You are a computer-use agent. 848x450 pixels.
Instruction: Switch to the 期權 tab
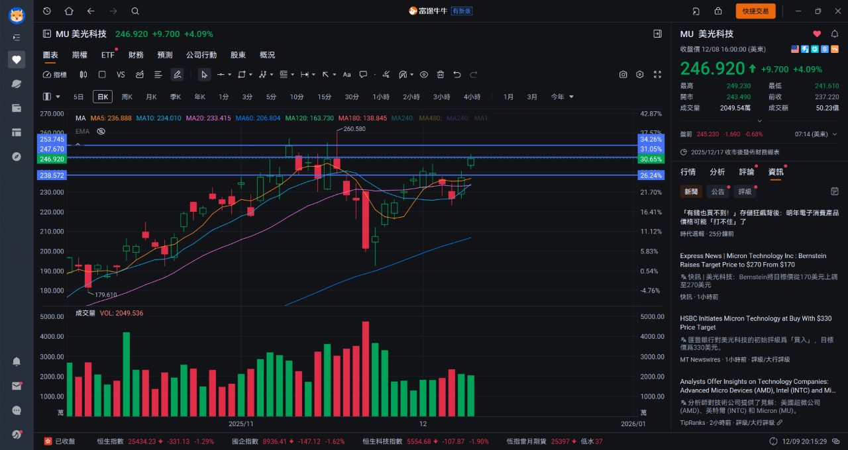click(x=79, y=55)
